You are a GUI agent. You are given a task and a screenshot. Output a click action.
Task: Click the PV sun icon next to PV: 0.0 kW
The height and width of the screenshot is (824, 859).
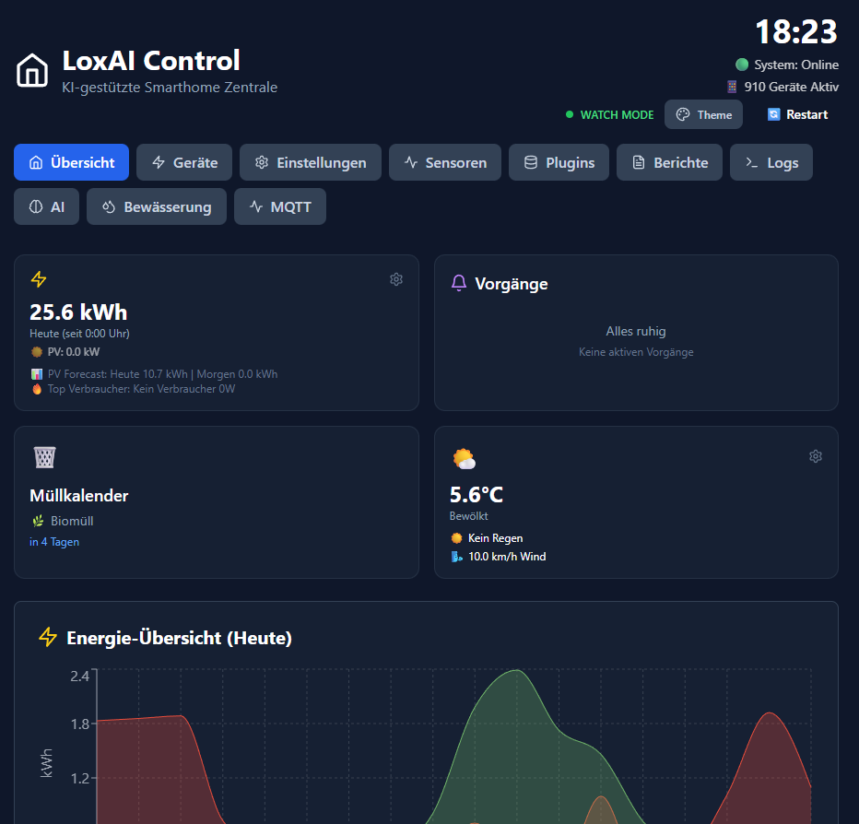click(x=37, y=352)
